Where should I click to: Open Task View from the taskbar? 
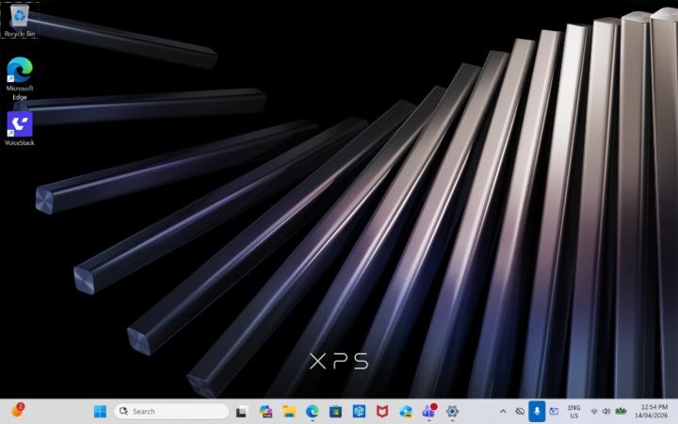[242, 412]
